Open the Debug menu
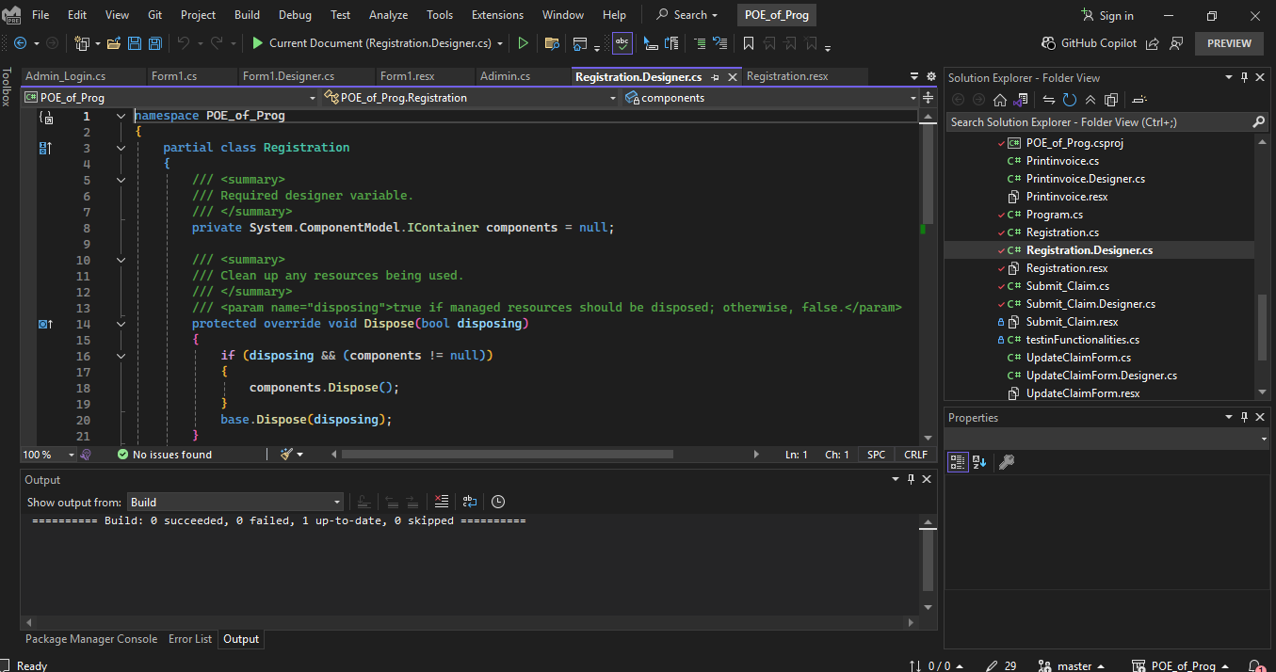The width and height of the screenshot is (1276, 672). coord(294,15)
